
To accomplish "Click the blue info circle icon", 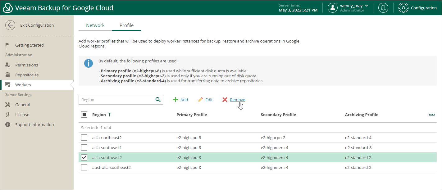I will pos(89,63).
